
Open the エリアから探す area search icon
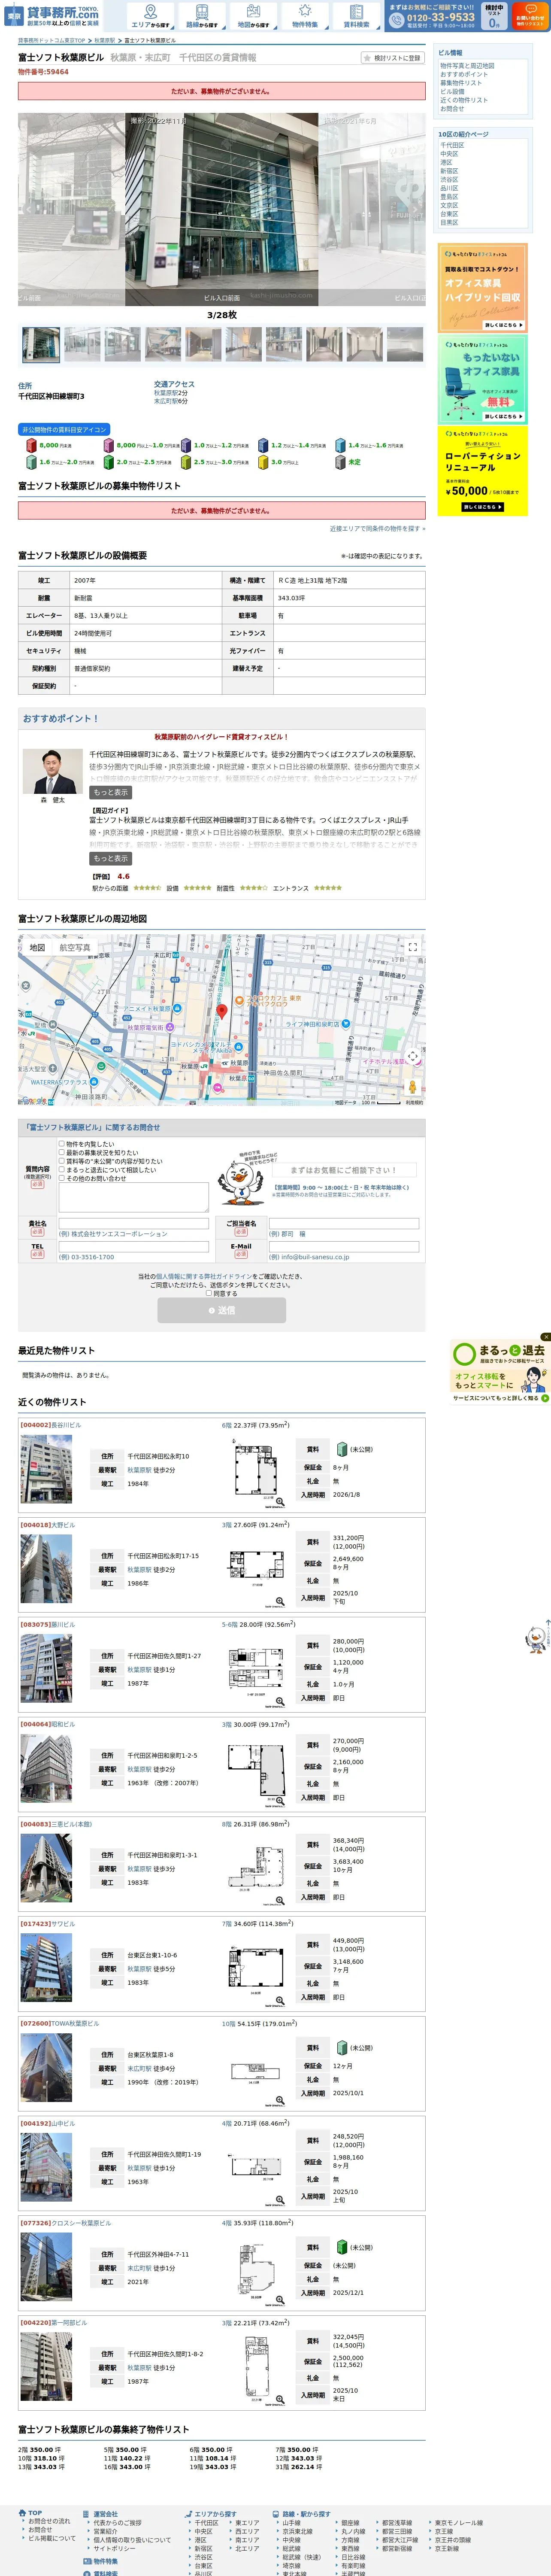(151, 15)
